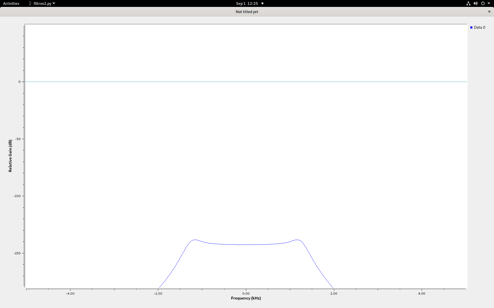Click the Relative Gain (dB) axis label
This screenshot has height=308, width=494.
pyautogui.click(x=10, y=156)
